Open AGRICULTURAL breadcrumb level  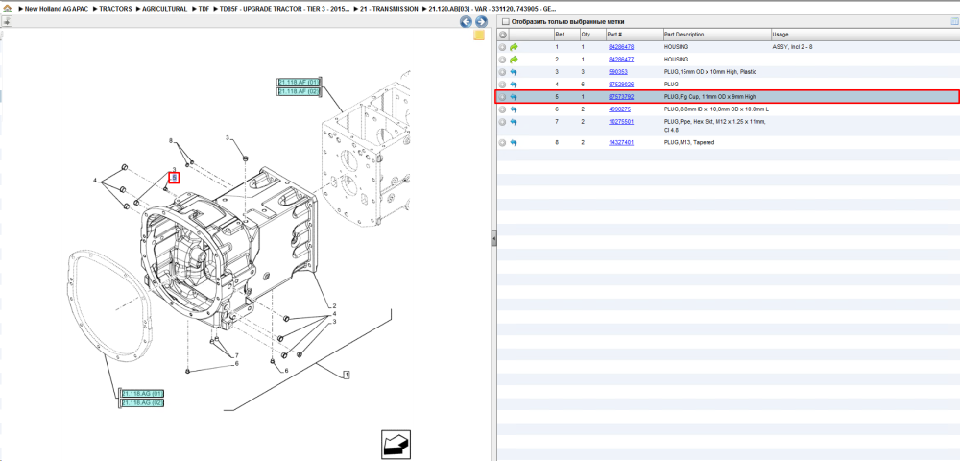165,9
